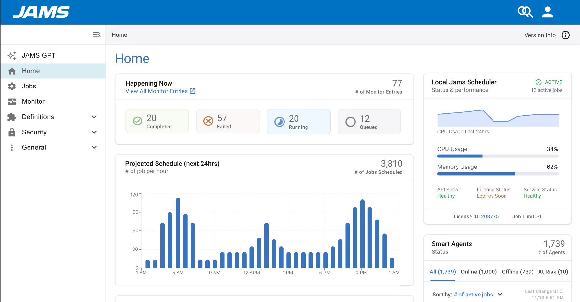
Task: Select the JAMS GPT menu item
Action: (x=53, y=55)
